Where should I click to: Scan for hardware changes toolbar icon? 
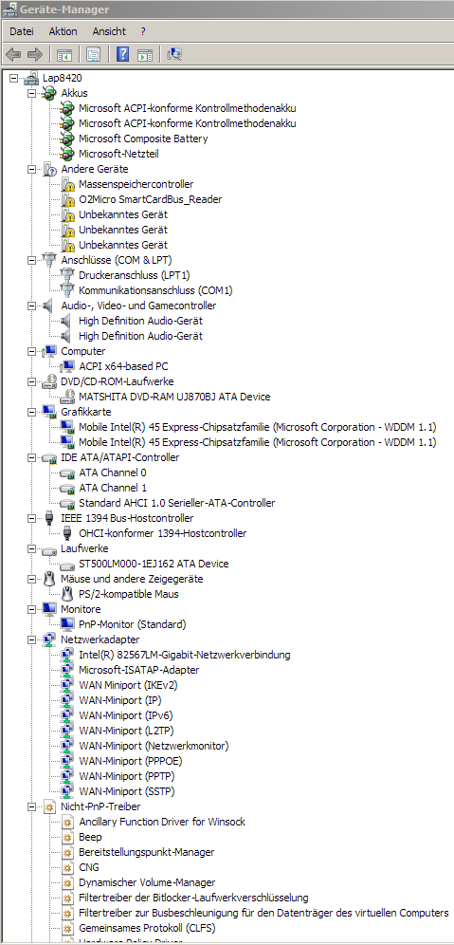click(174, 55)
